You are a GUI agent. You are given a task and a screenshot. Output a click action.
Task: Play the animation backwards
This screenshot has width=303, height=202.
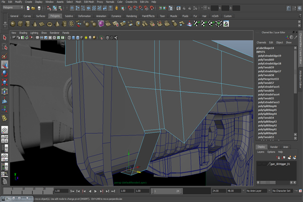[90, 191]
